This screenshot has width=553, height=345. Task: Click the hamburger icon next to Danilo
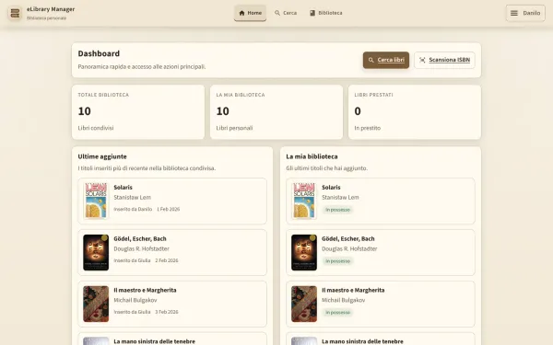[514, 13]
